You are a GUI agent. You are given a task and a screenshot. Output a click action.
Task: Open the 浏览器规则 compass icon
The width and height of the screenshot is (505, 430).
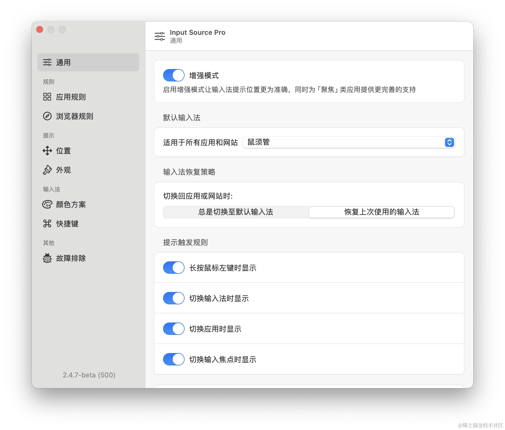coord(47,116)
